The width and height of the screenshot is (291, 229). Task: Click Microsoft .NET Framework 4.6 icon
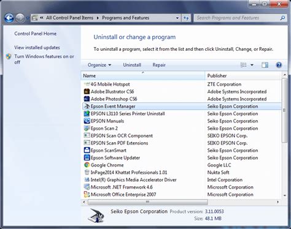[x=87, y=187]
